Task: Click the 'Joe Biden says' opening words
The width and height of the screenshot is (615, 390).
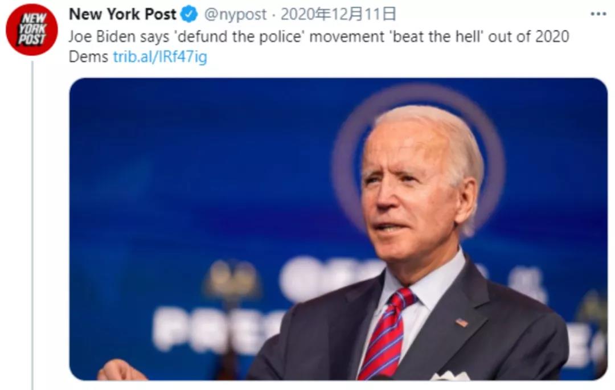Action: pyautogui.click(x=119, y=37)
